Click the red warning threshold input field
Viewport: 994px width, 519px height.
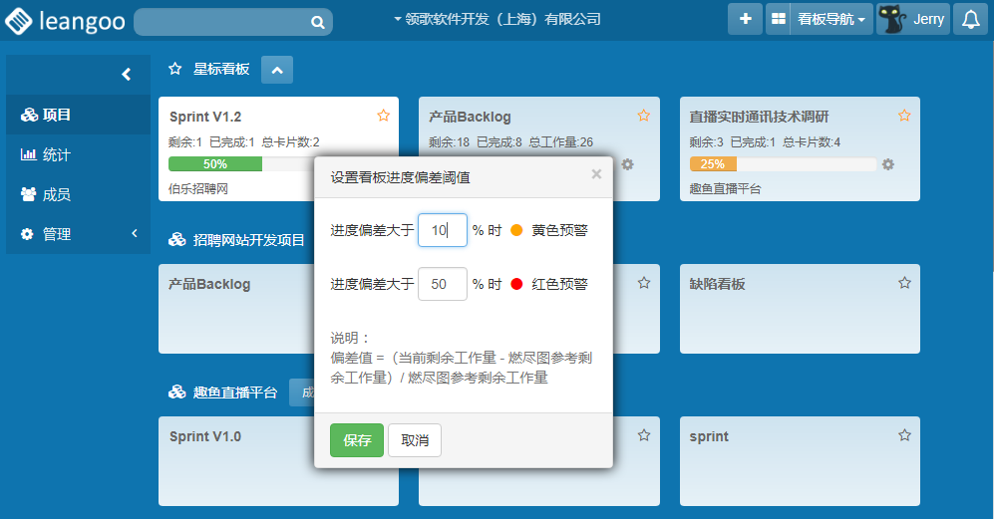click(442, 284)
